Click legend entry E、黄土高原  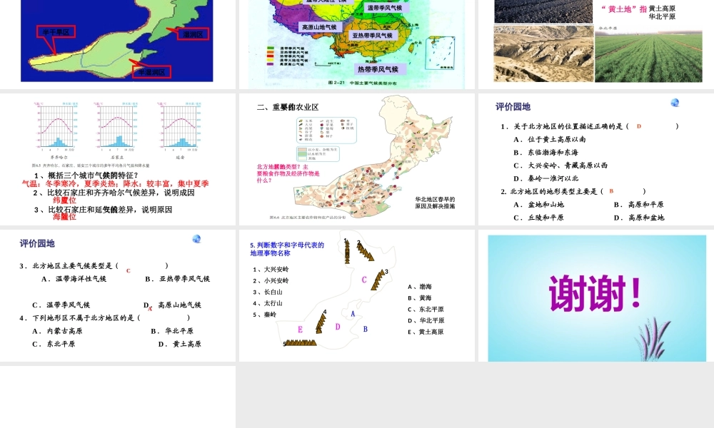(426, 332)
